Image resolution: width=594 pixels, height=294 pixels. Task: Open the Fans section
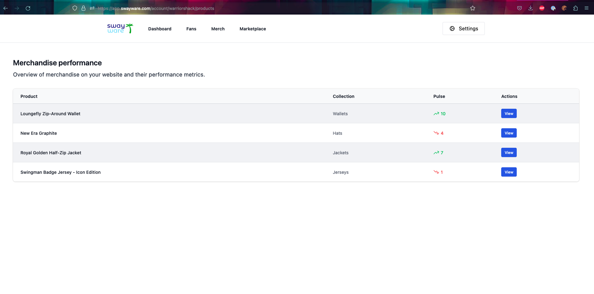tap(191, 29)
